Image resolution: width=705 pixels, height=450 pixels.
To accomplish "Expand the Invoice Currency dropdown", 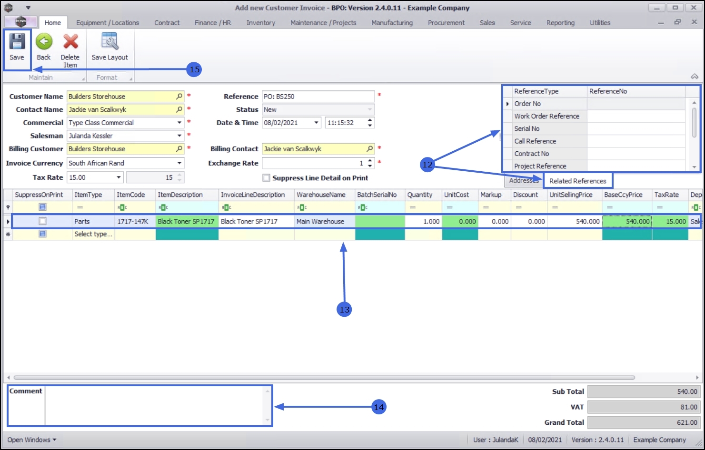I will point(179,163).
